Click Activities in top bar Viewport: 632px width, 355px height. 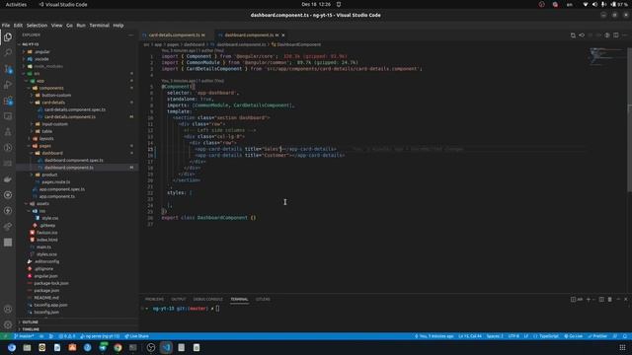pyautogui.click(x=16, y=4)
